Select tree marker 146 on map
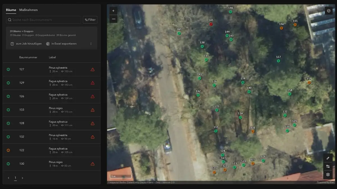The height and width of the screenshot is (189, 337). click(231, 12)
